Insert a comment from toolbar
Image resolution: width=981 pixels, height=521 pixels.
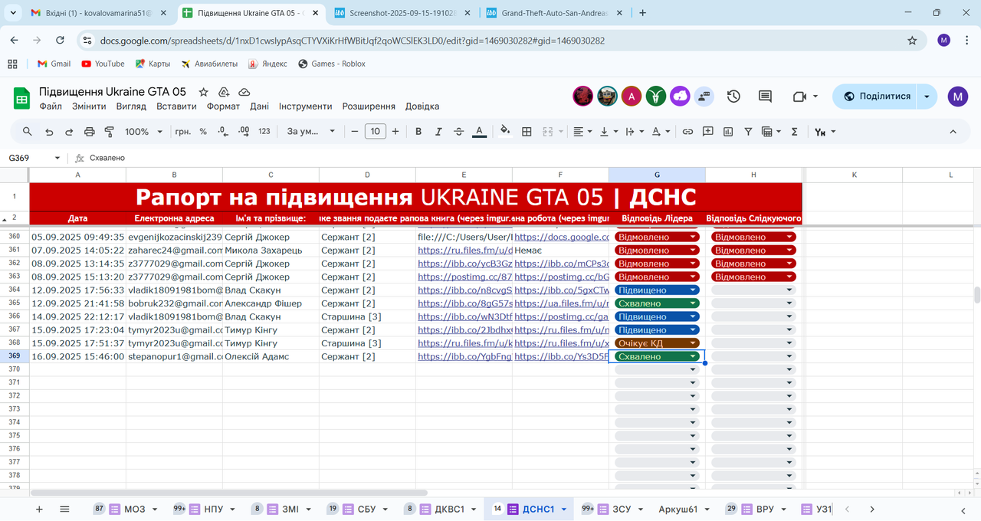(708, 132)
